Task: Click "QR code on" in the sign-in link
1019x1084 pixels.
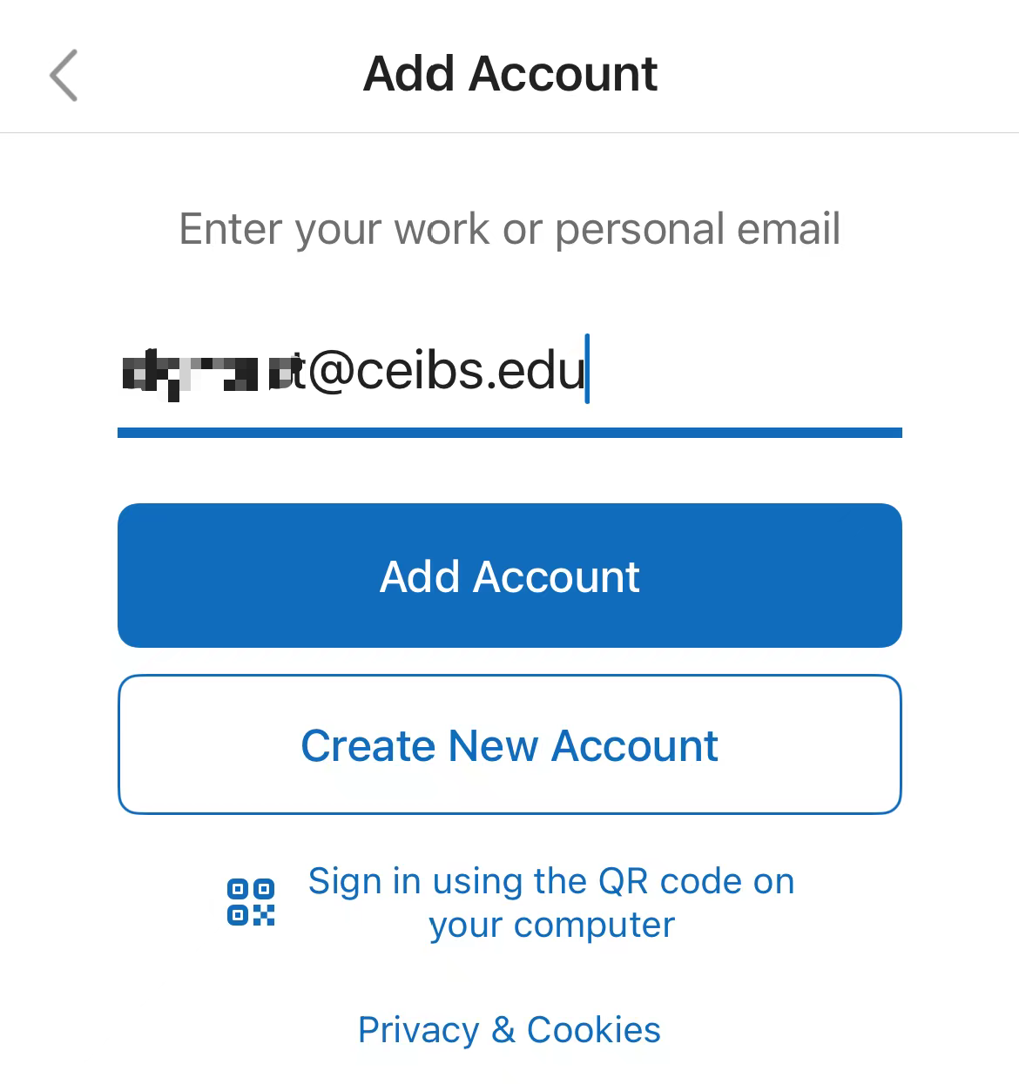Action: pos(697,881)
